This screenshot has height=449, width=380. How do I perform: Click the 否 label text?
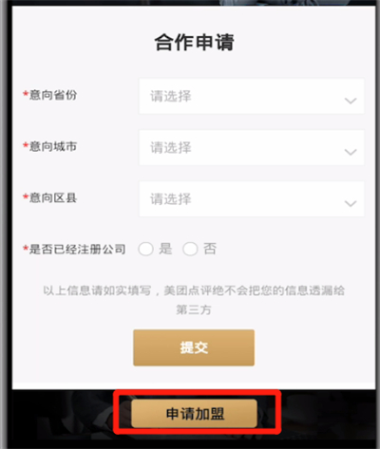[x=210, y=249]
